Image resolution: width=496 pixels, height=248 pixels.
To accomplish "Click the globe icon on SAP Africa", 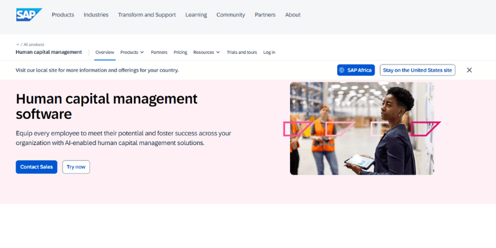I will pyautogui.click(x=344, y=70).
